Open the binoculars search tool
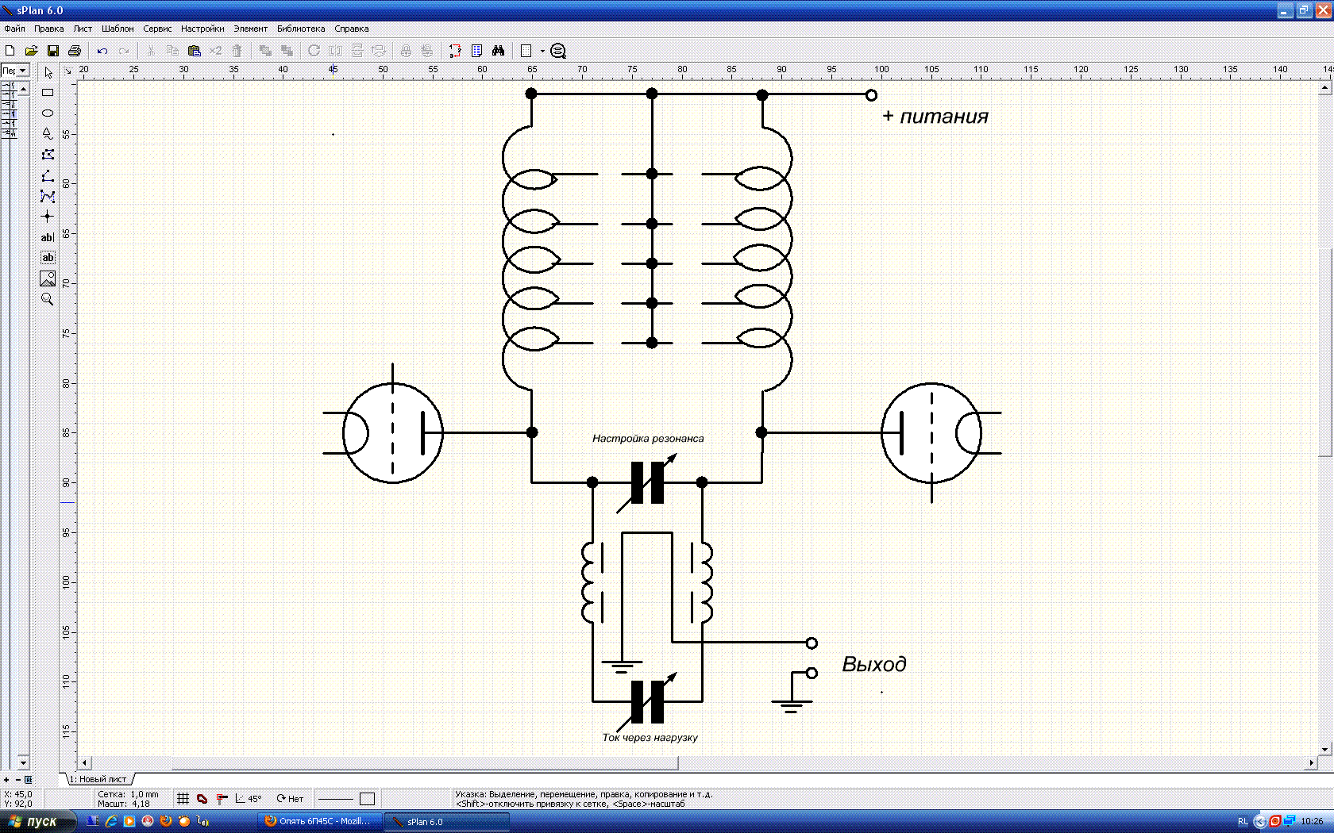 point(498,51)
